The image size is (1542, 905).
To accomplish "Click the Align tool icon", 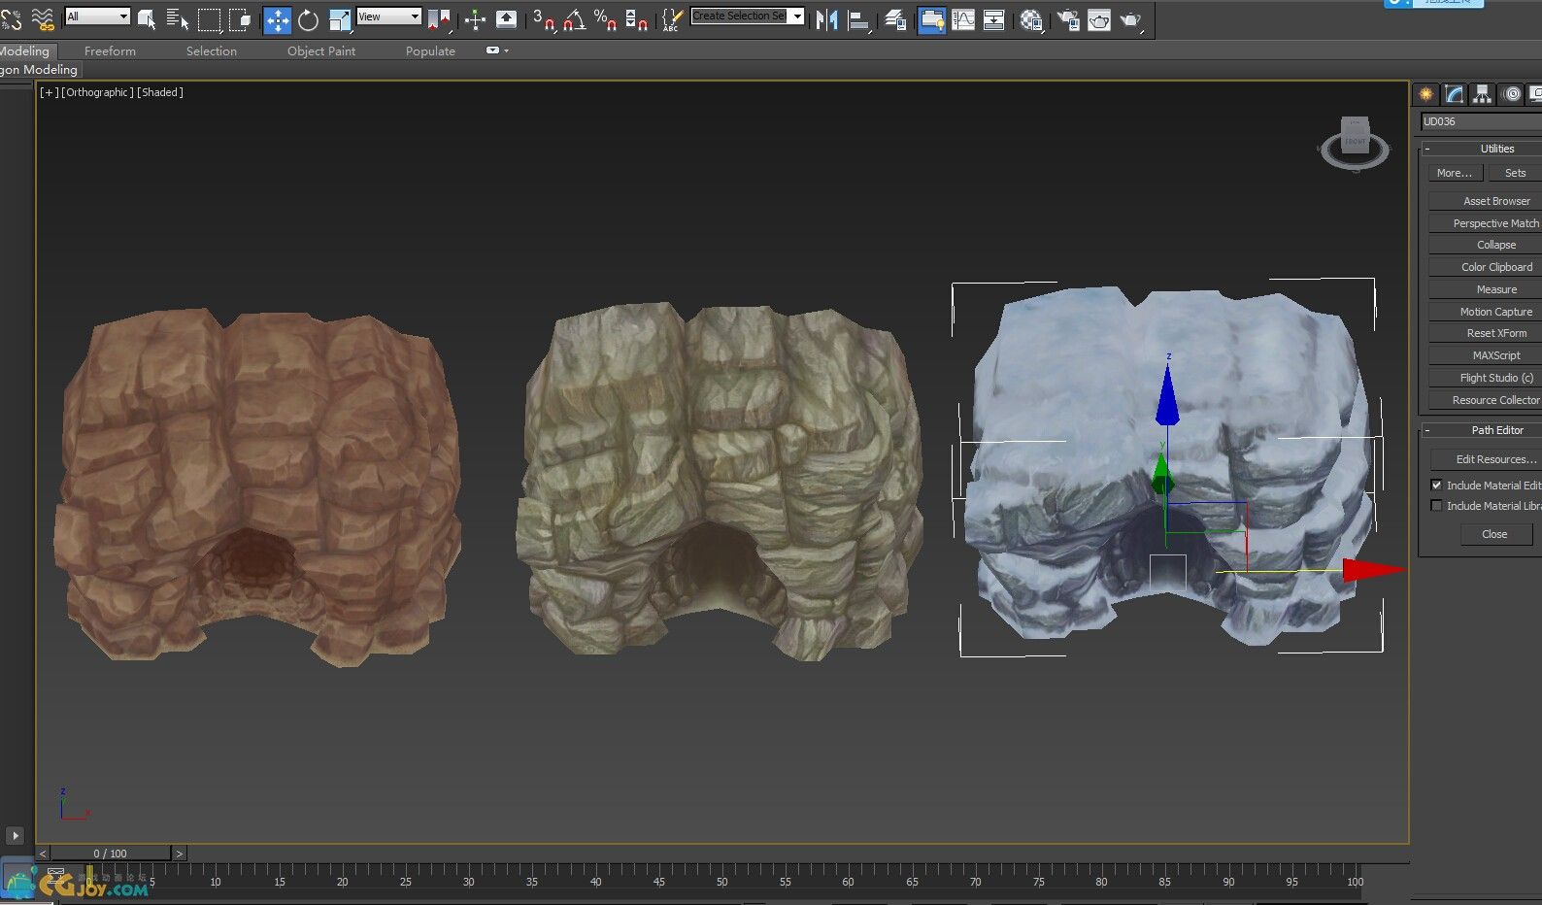I will [x=859, y=19].
